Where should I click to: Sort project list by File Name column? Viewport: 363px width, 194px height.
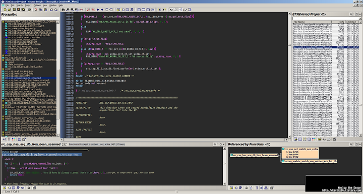[x=312, y=22]
